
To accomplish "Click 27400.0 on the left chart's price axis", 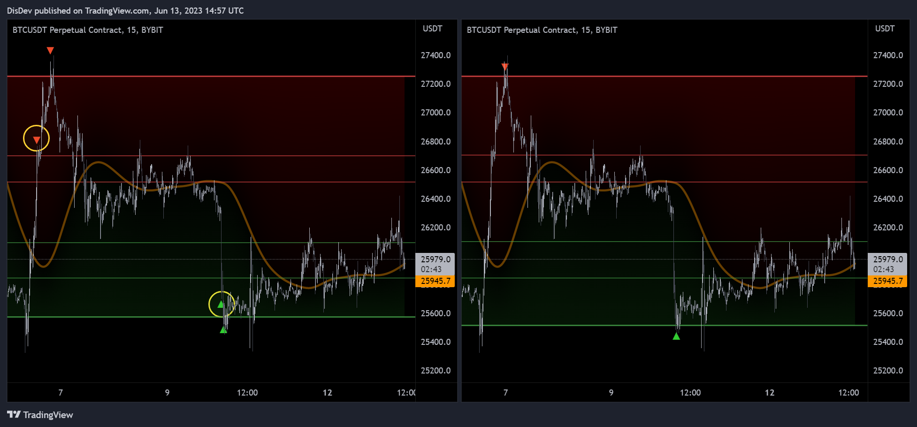I will (x=436, y=55).
